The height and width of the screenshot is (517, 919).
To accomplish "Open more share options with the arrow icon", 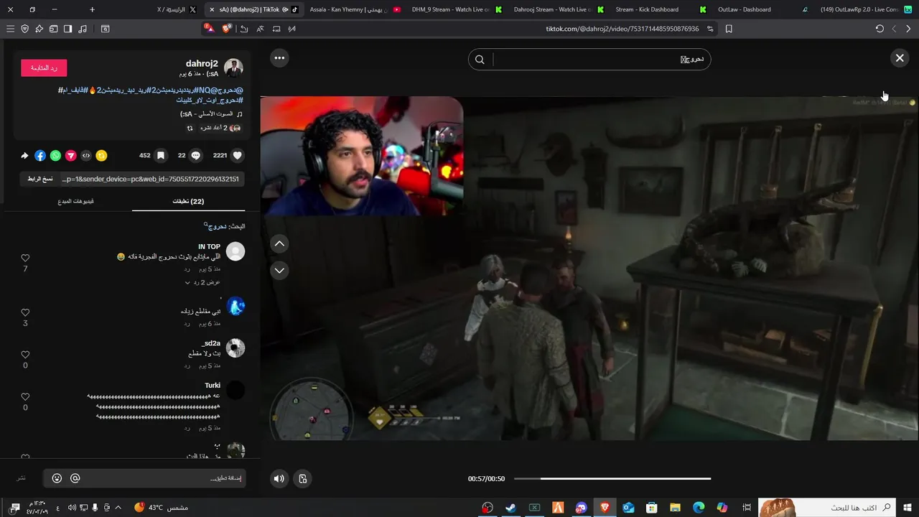I will point(25,155).
